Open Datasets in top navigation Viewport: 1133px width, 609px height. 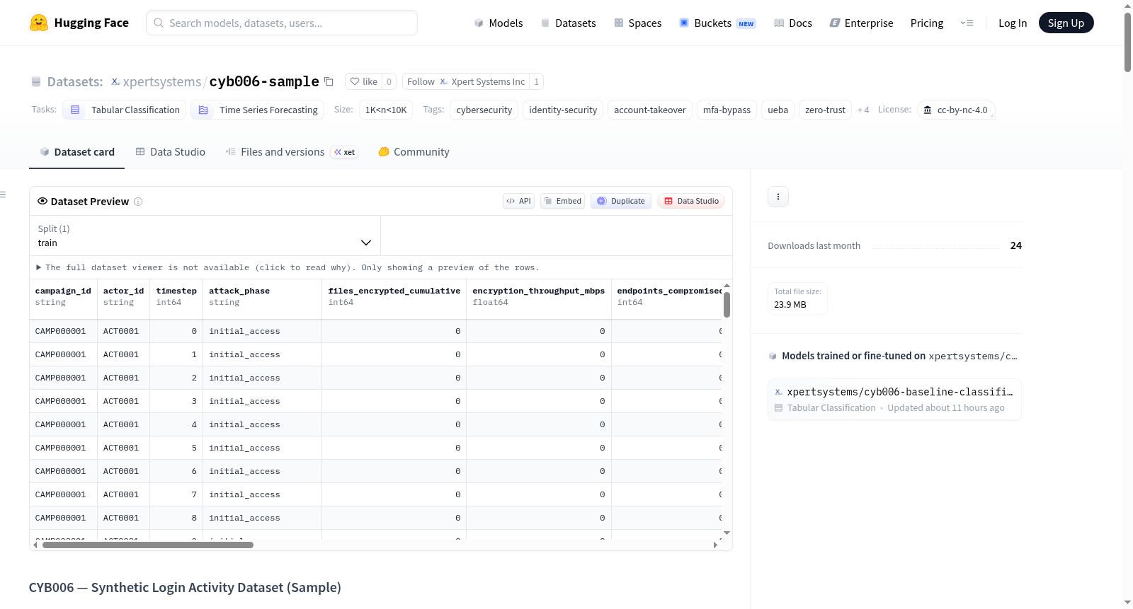click(x=568, y=23)
